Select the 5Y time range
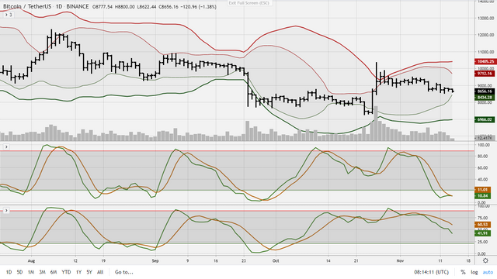497x279 pixels. point(89,272)
